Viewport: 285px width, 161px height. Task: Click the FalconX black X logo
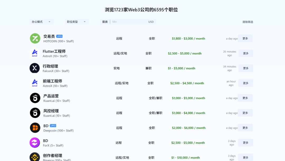pyautogui.click(x=35, y=68)
